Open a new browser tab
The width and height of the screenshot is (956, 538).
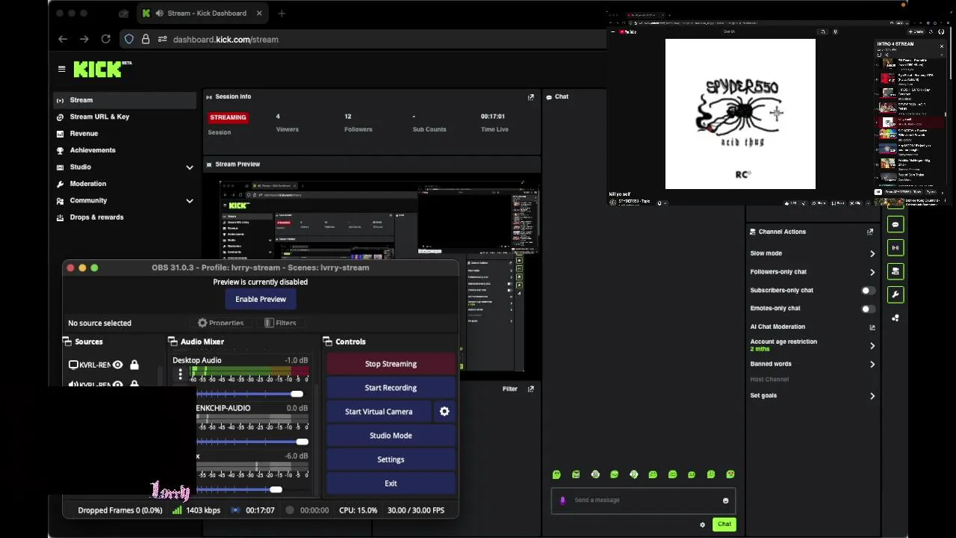(x=282, y=13)
